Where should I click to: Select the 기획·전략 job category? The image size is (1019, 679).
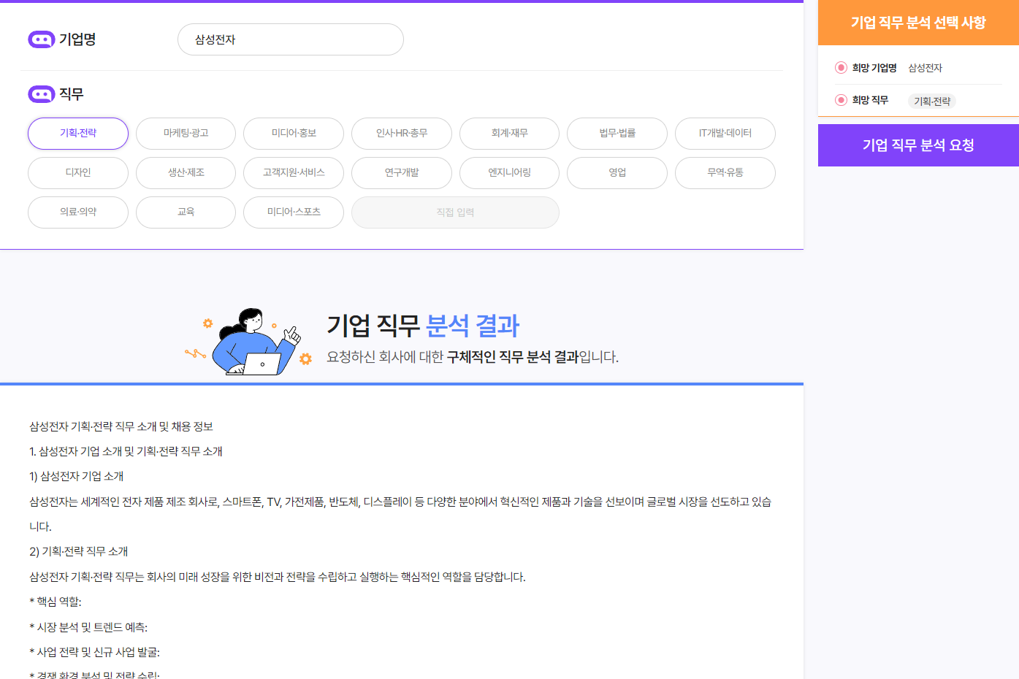tap(78, 134)
